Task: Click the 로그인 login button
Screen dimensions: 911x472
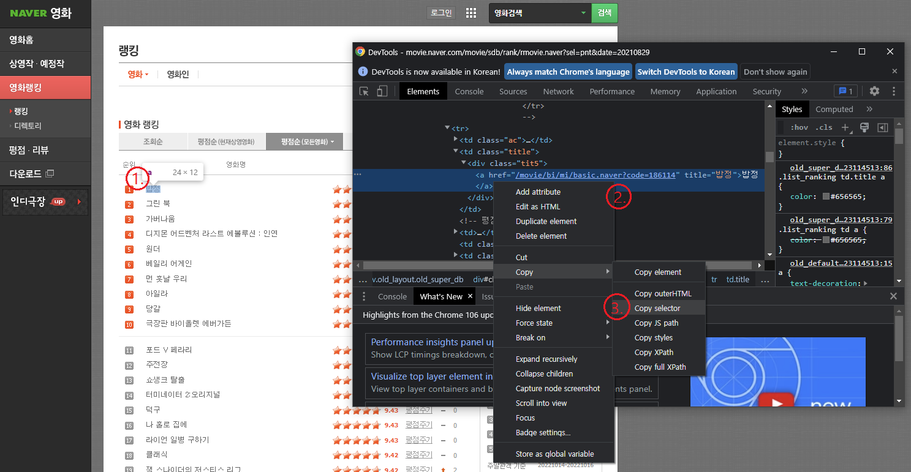Action: pyautogui.click(x=441, y=13)
